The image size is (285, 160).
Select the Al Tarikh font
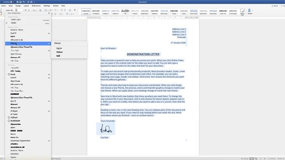(14, 114)
